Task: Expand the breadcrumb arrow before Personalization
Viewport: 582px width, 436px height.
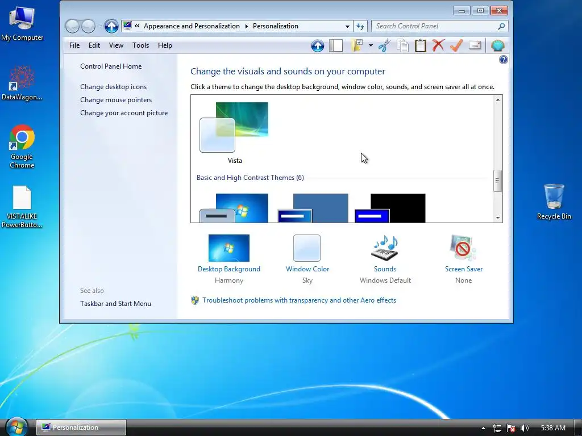Action: click(x=246, y=26)
